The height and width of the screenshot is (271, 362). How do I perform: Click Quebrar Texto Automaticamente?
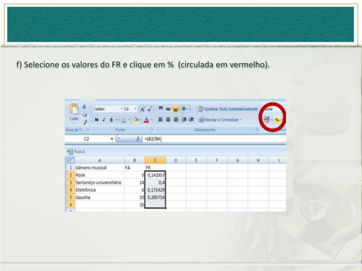(x=228, y=109)
